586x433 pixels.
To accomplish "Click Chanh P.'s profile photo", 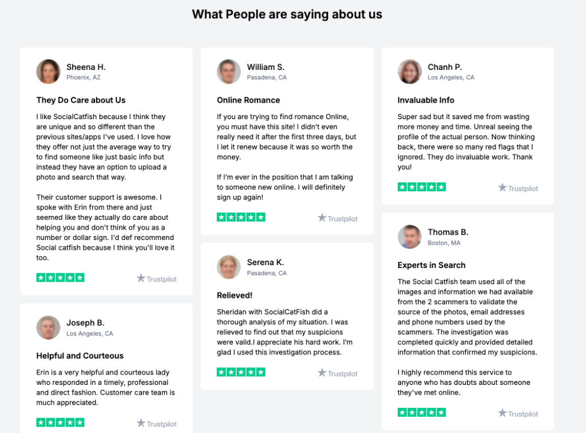I will tap(410, 72).
